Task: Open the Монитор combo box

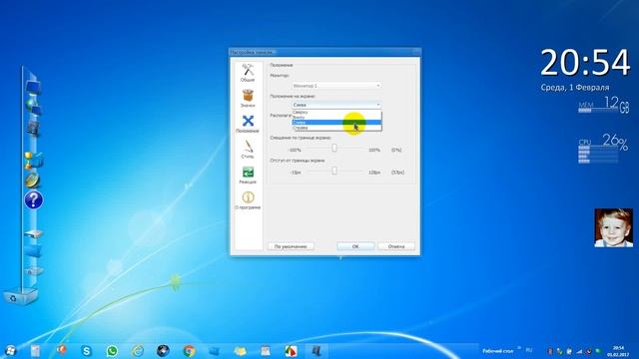Action: [336, 86]
